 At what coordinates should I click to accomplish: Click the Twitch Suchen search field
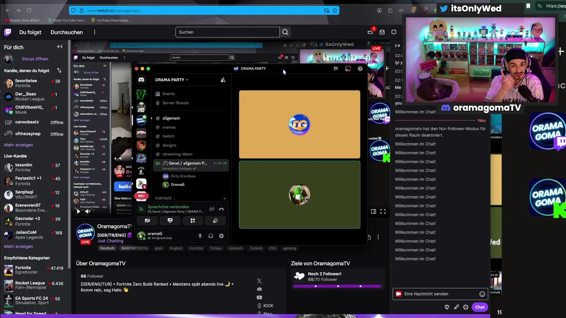click(x=227, y=32)
